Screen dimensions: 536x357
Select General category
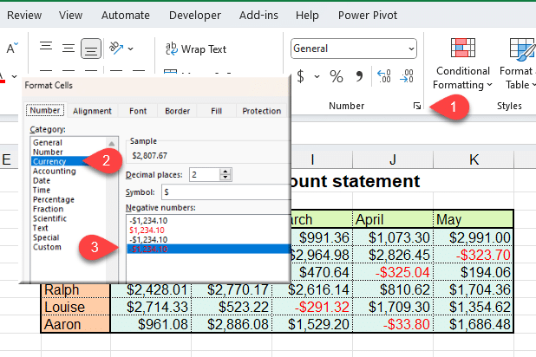point(48,142)
